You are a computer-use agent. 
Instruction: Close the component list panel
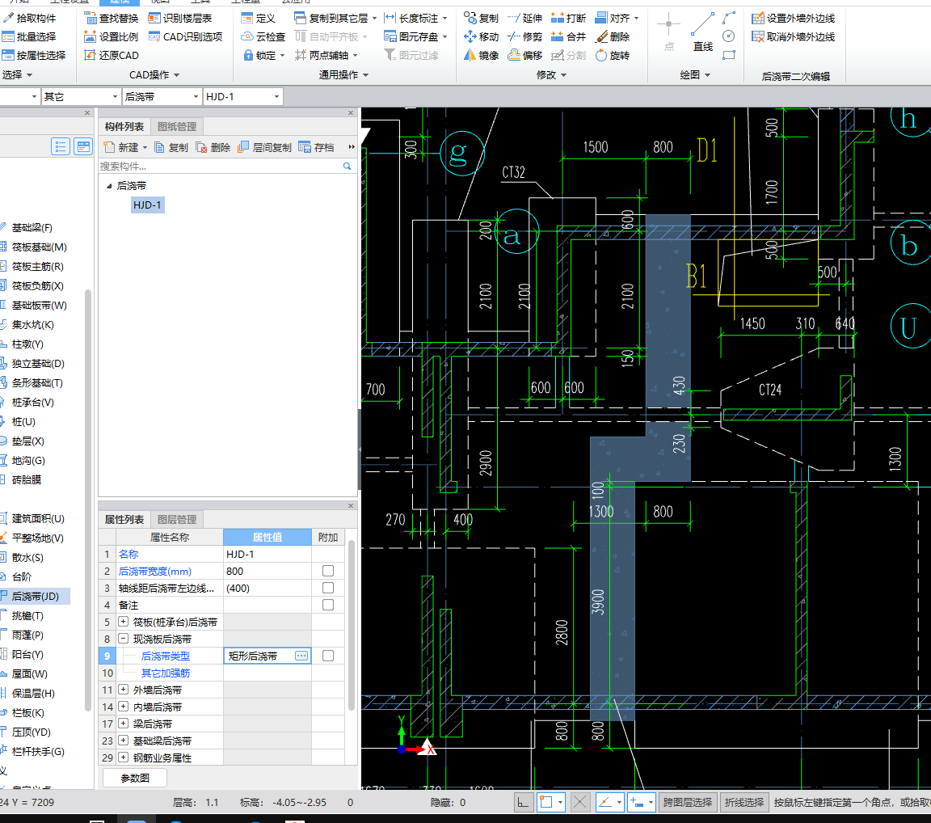point(350,113)
